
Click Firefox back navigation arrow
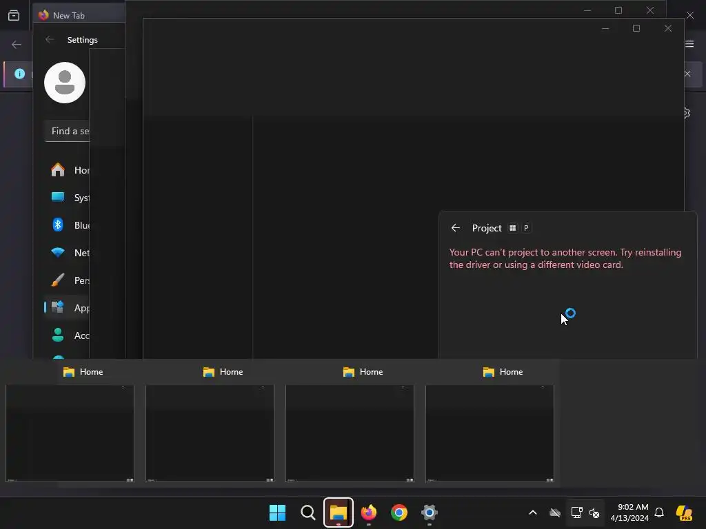17,45
